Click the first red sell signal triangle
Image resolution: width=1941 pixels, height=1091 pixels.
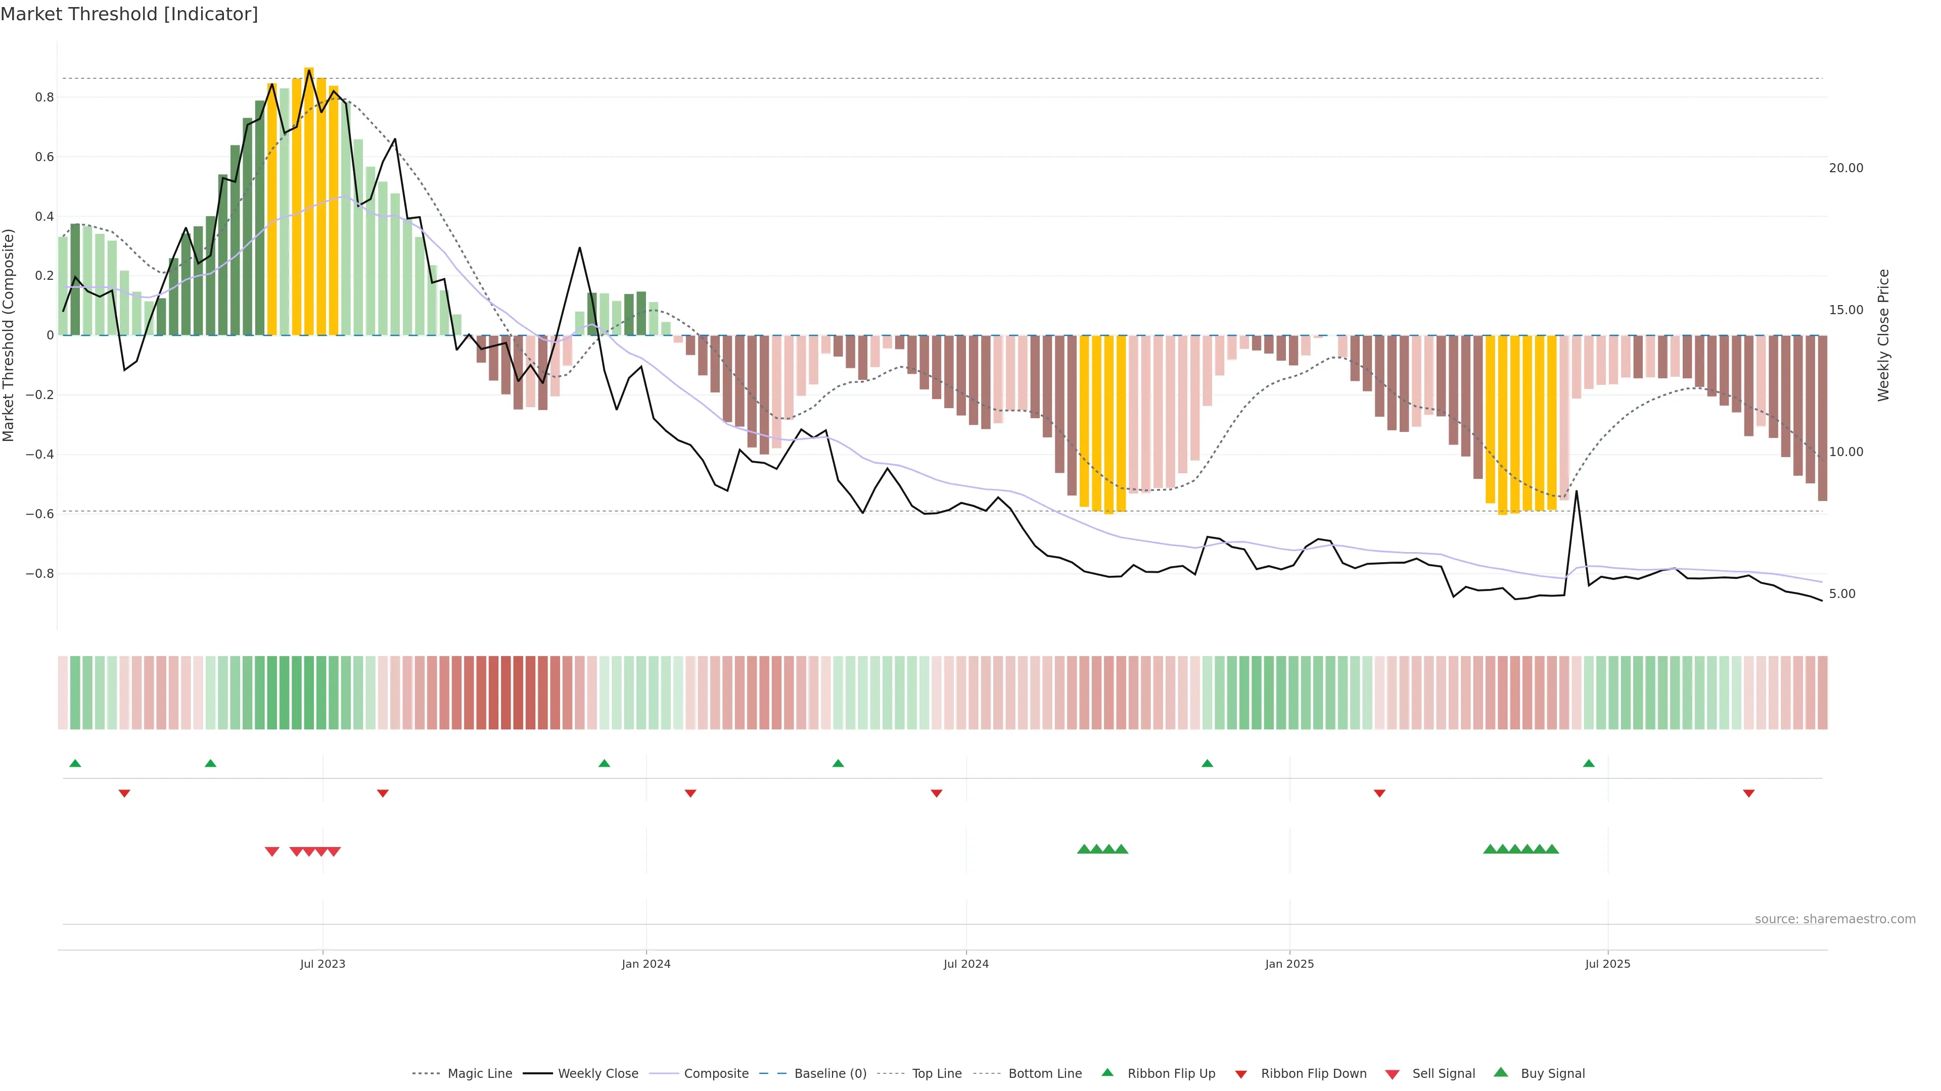pos(272,852)
